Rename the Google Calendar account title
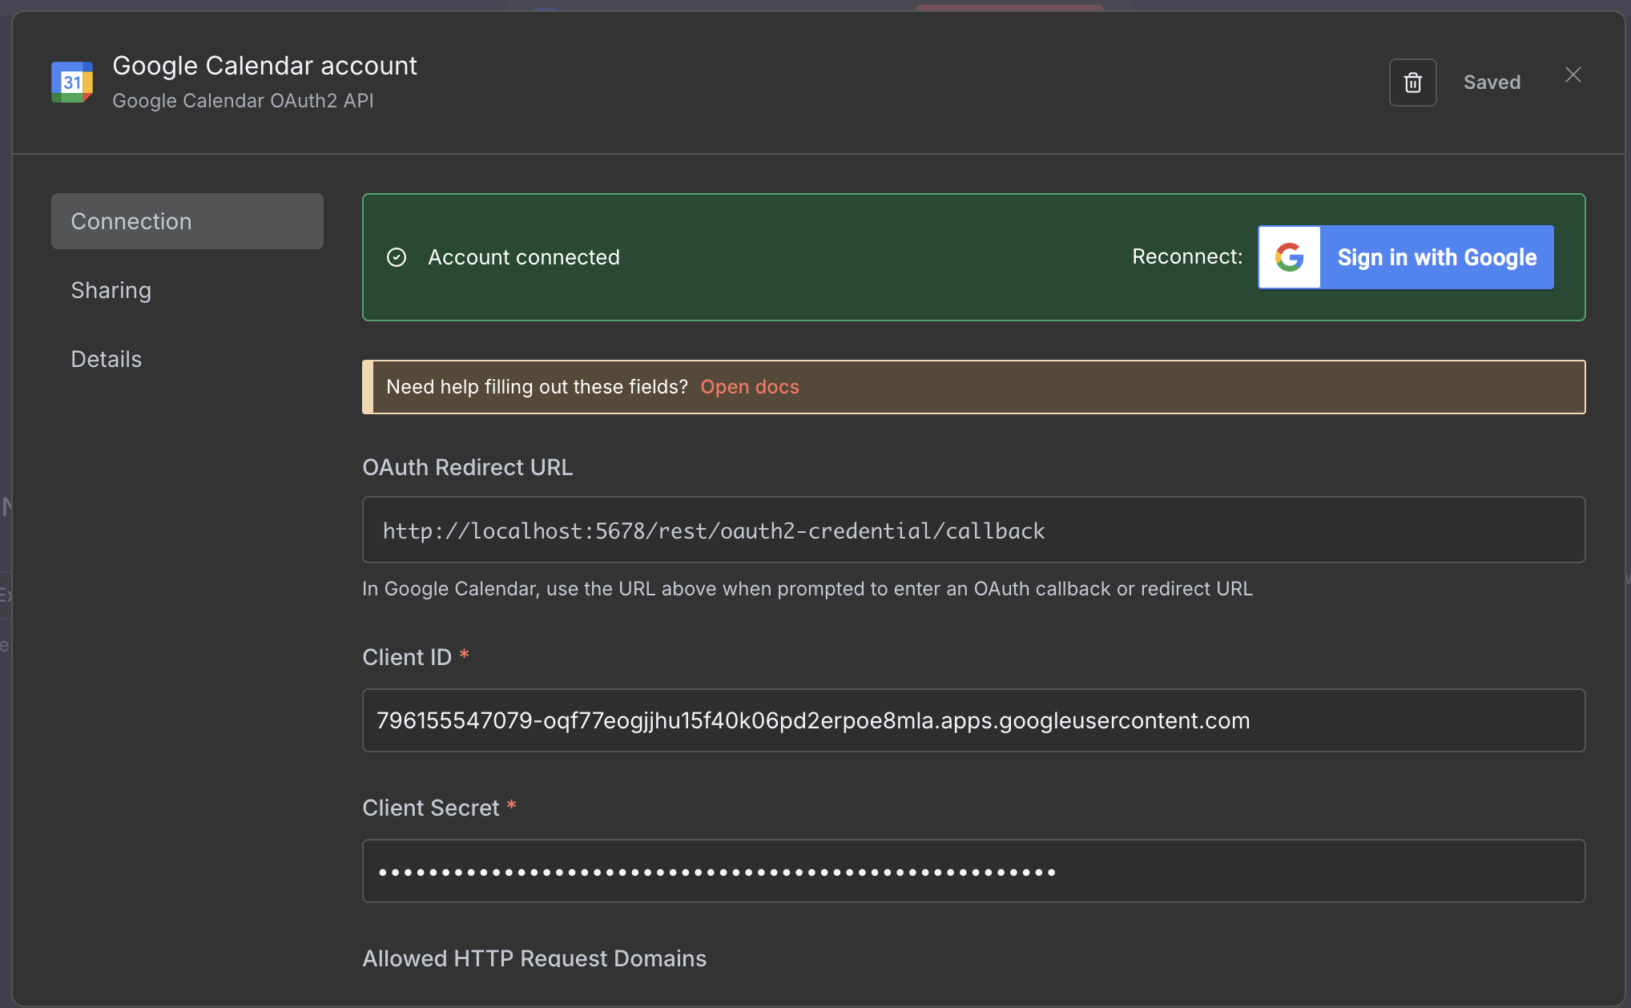 click(264, 66)
